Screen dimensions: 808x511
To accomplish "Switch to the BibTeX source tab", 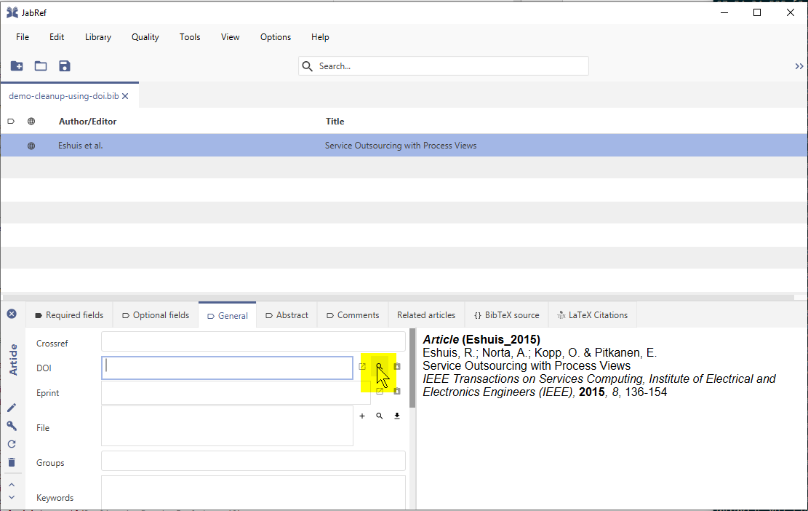I will pyautogui.click(x=506, y=314).
